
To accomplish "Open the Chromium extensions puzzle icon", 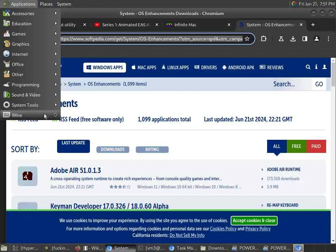I will pos(263,39).
